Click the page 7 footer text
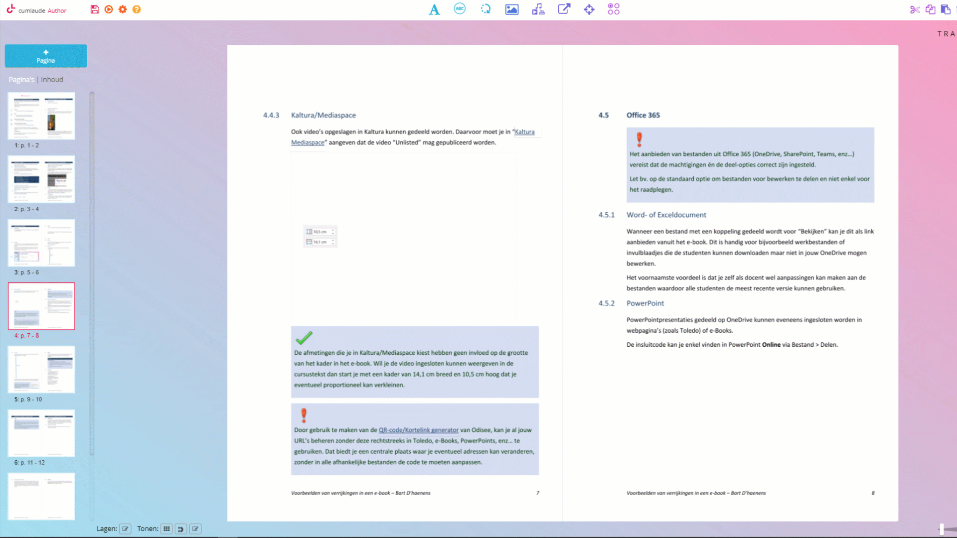 [x=360, y=493]
